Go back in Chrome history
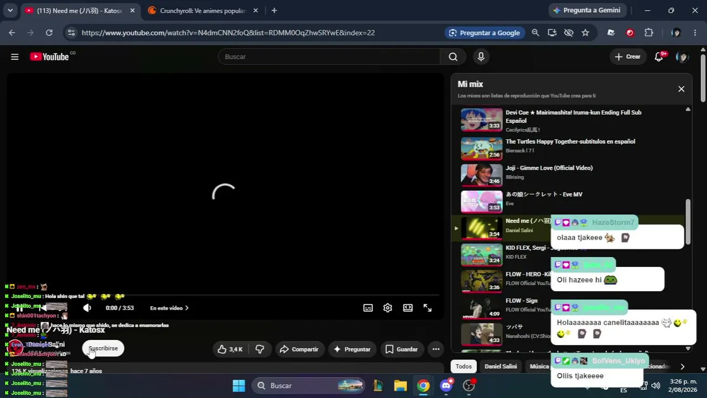The width and height of the screenshot is (707, 398). pyautogui.click(x=12, y=33)
